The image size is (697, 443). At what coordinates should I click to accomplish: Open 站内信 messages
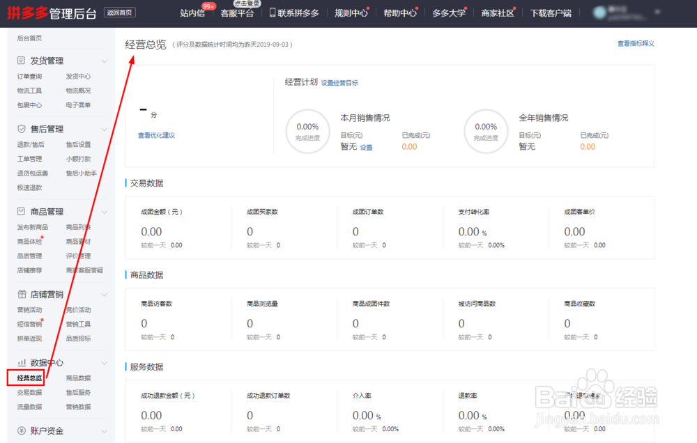tap(192, 13)
